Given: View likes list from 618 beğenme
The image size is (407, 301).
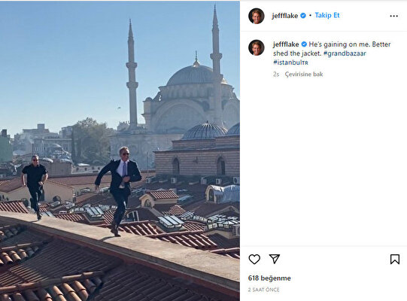Looking at the screenshot, I should pos(269,278).
